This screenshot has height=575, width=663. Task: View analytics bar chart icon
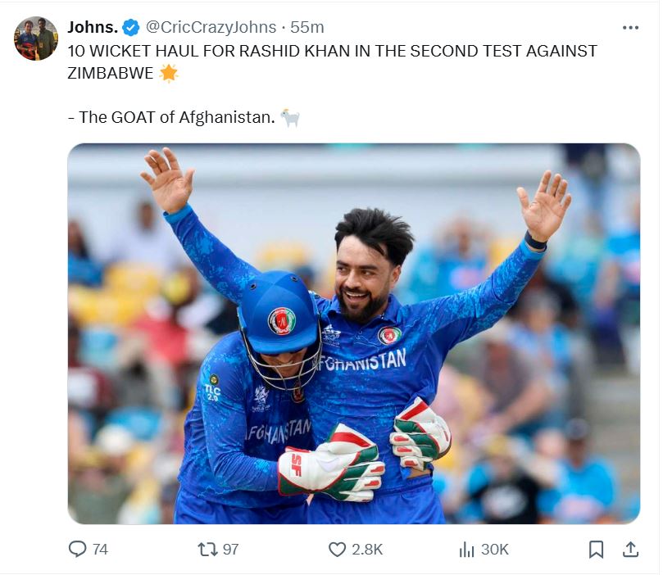pyautogui.click(x=466, y=550)
